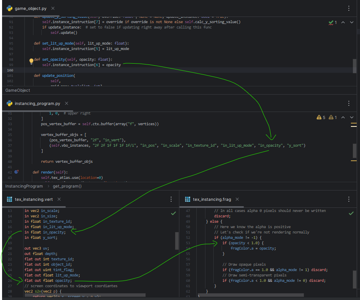Close the tex_instancing.vert tab

[59, 199]
